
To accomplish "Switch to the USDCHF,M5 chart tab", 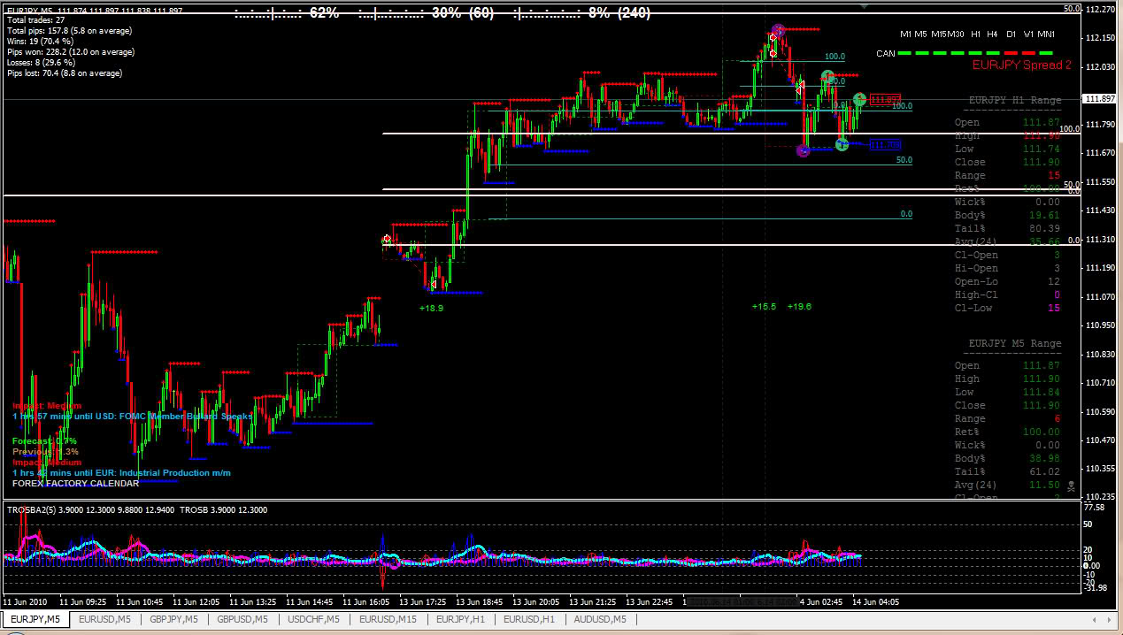I will pos(313,619).
